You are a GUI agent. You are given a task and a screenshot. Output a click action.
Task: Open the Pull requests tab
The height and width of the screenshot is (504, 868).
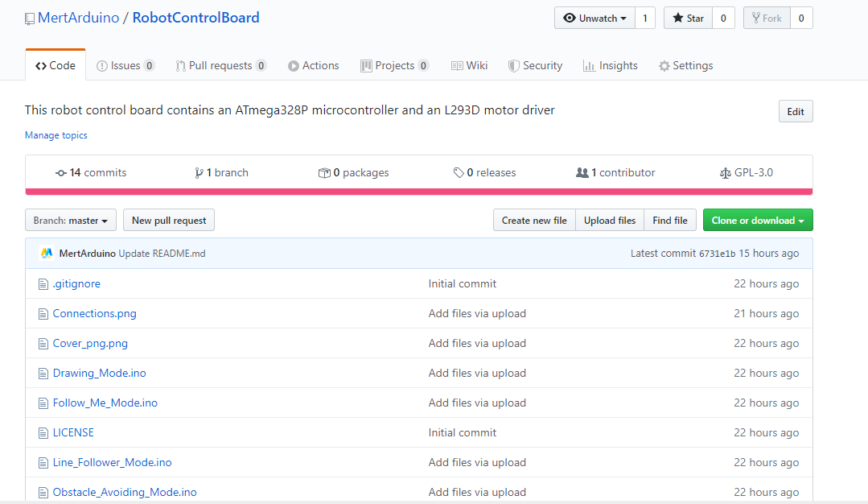click(221, 65)
